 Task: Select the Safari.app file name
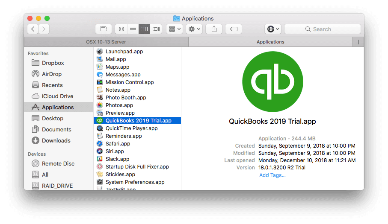[x=118, y=144]
